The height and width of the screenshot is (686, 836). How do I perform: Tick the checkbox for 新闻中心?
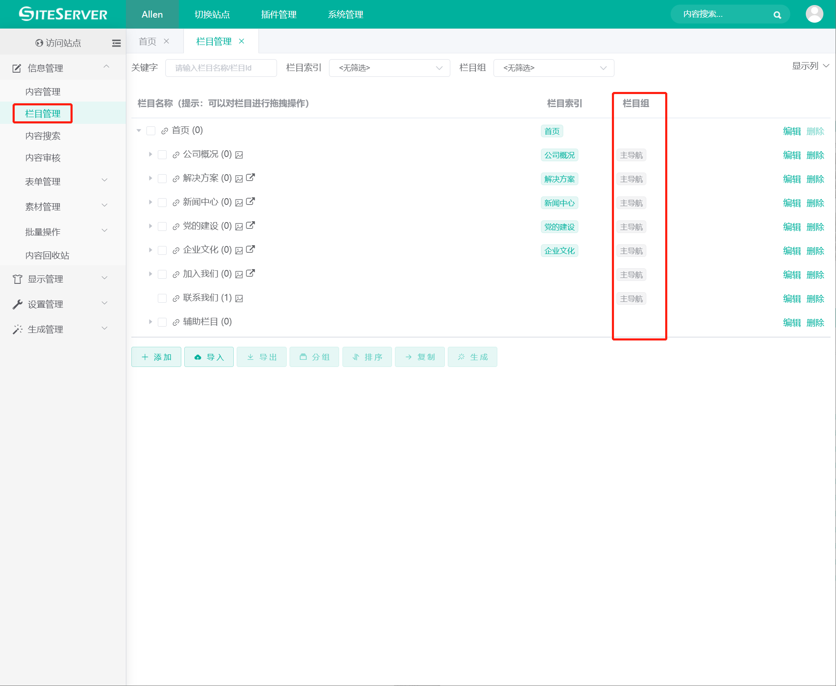coord(162,202)
